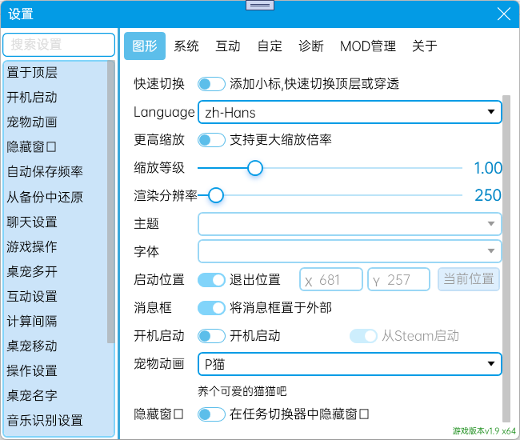Click the 搜索设置 search field
This screenshot has width=520, height=440.
[59, 45]
